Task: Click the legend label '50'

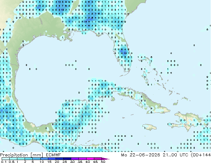Action: 103,162
